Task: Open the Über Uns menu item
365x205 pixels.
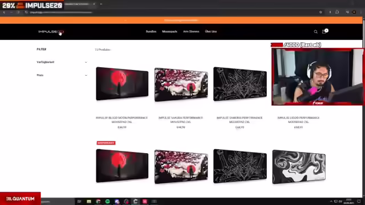Action: click(x=210, y=32)
